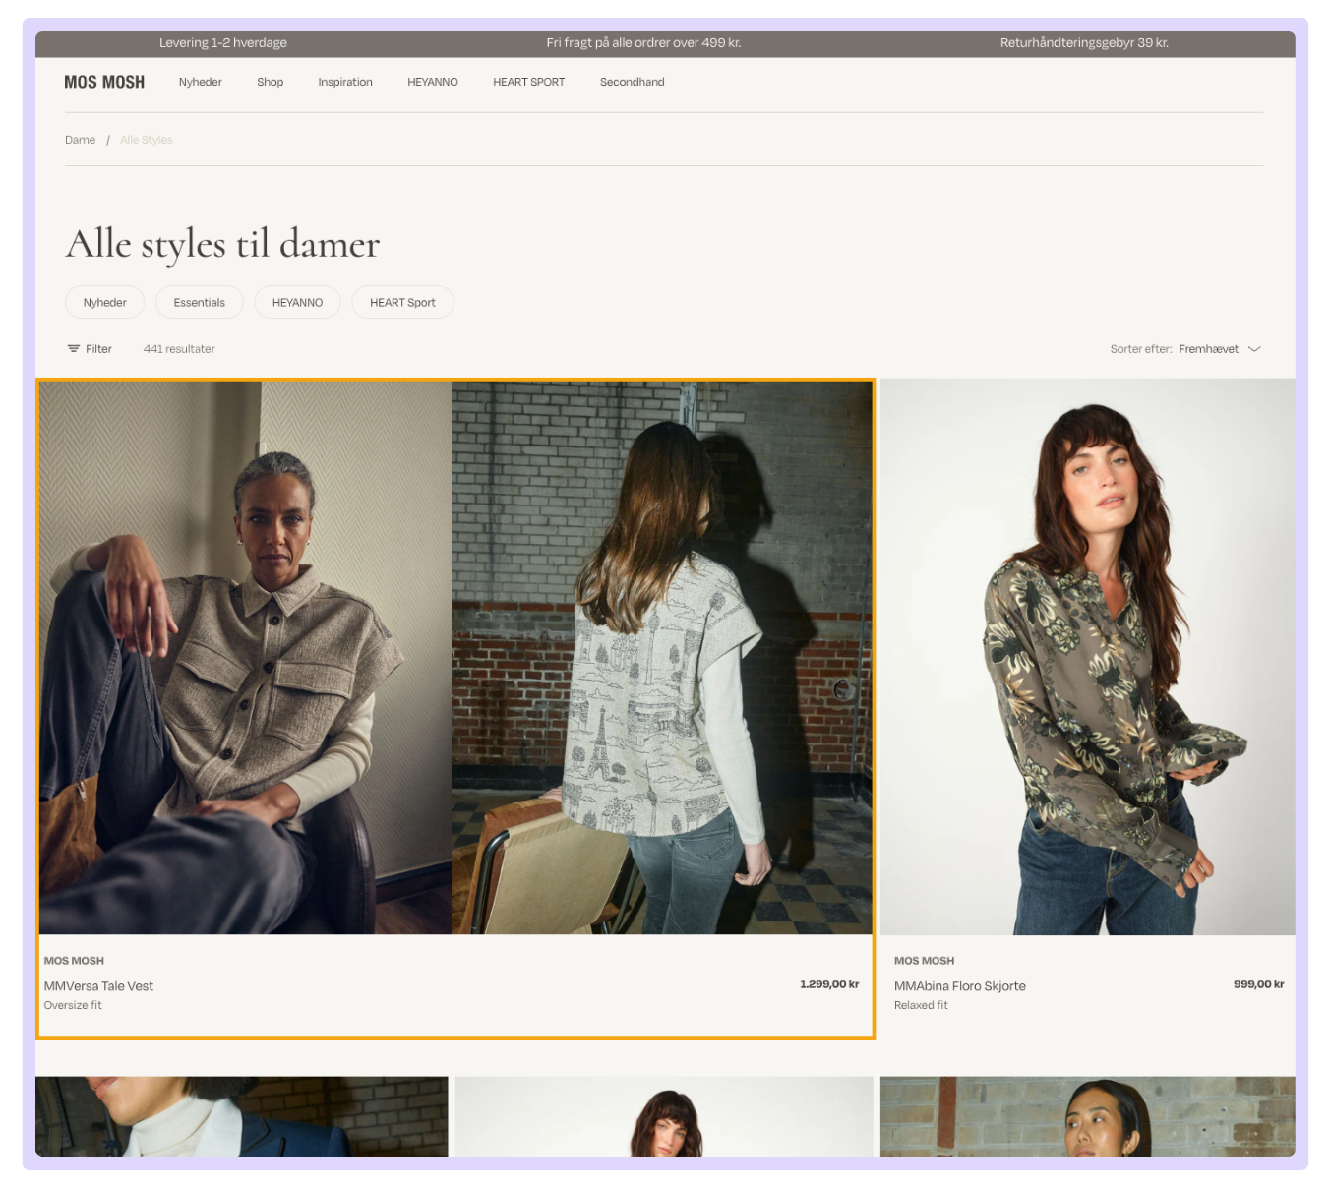This screenshot has width=1331, height=1188.
Task: Expand the Sorter efter chevron
Action: [1254, 349]
